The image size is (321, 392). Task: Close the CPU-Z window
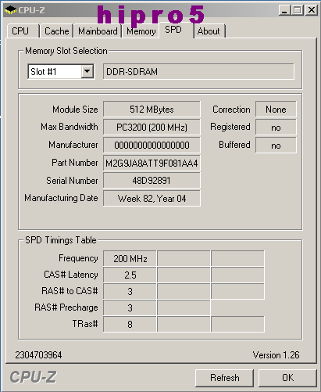tap(312, 10)
